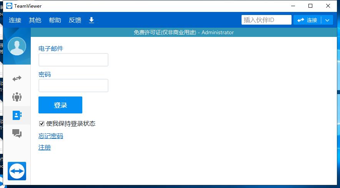Click the 连接 button next to partner ID
The height and width of the screenshot is (188, 340).
[307, 20]
